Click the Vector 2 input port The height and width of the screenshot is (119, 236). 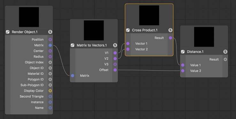pos(128,49)
